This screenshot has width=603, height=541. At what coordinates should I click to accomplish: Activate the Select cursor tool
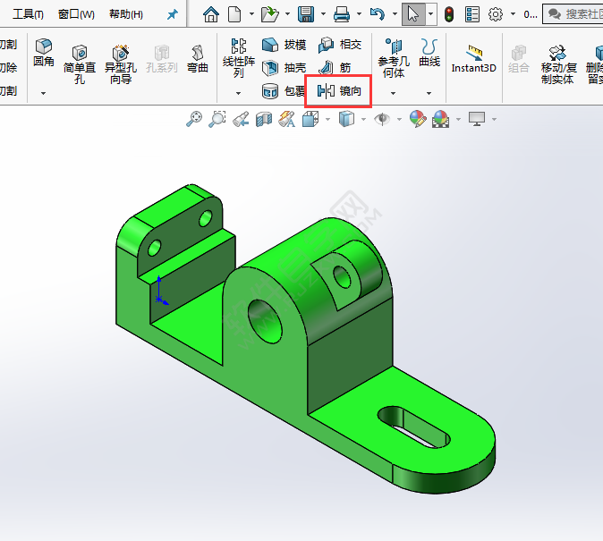[413, 14]
